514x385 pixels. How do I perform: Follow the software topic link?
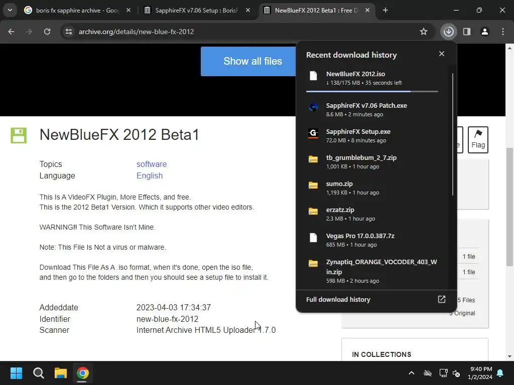(152, 164)
